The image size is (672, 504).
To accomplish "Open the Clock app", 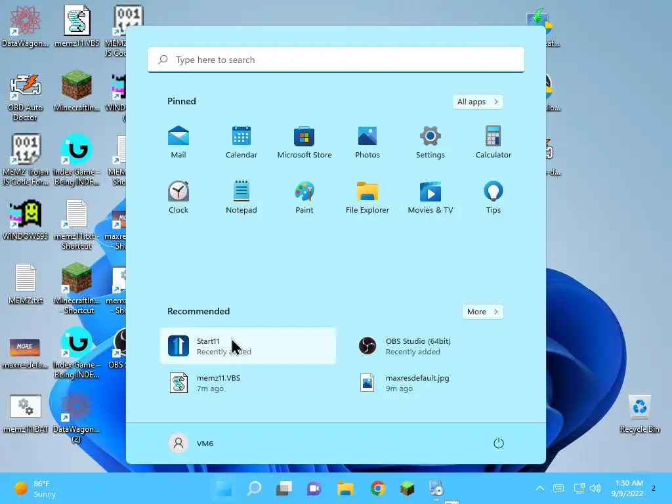I will tap(178, 197).
